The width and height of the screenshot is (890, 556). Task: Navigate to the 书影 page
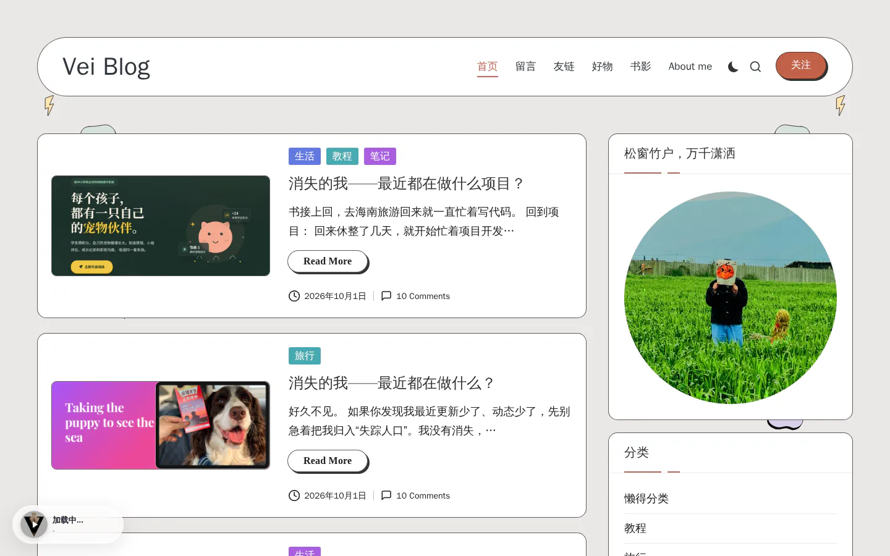pyautogui.click(x=641, y=67)
